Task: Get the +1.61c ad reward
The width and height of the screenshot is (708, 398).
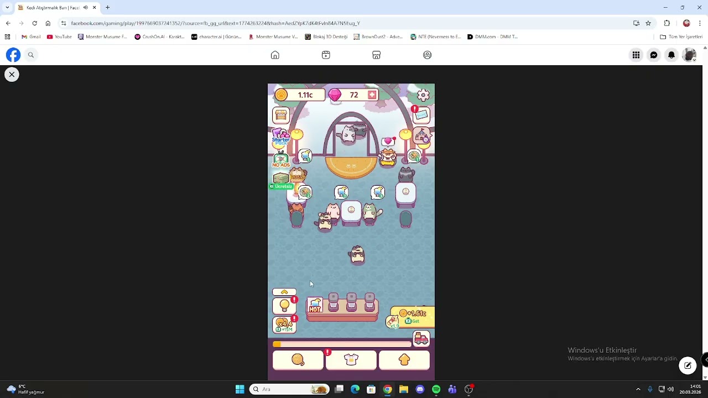Action: coord(413,317)
